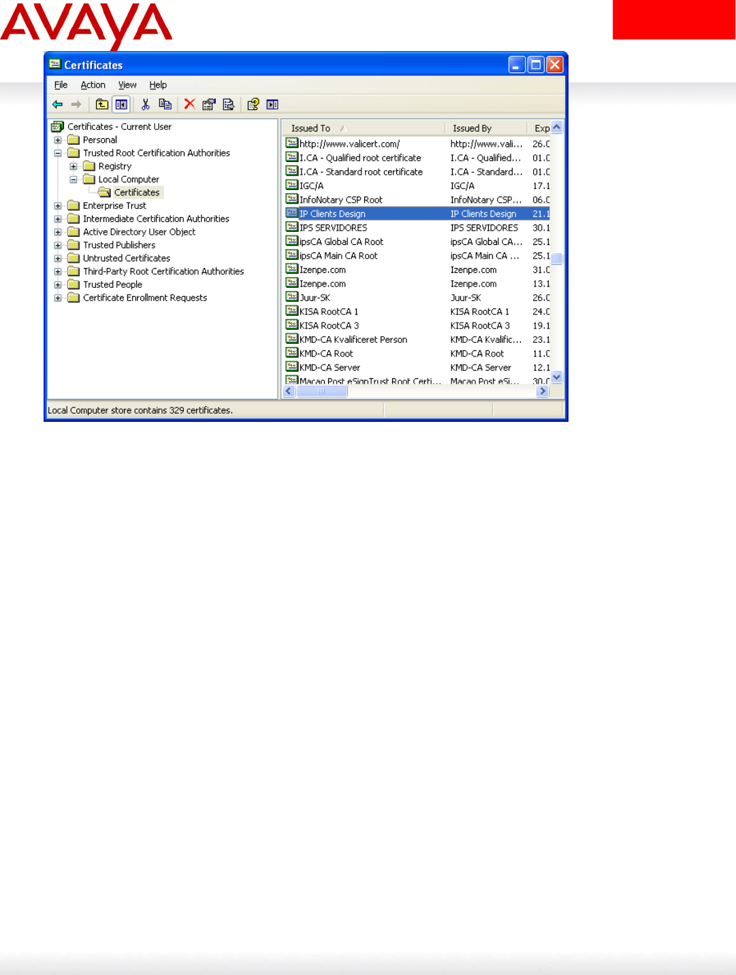Expand the Enterprise Trust node
736x975 pixels.
point(58,205)
